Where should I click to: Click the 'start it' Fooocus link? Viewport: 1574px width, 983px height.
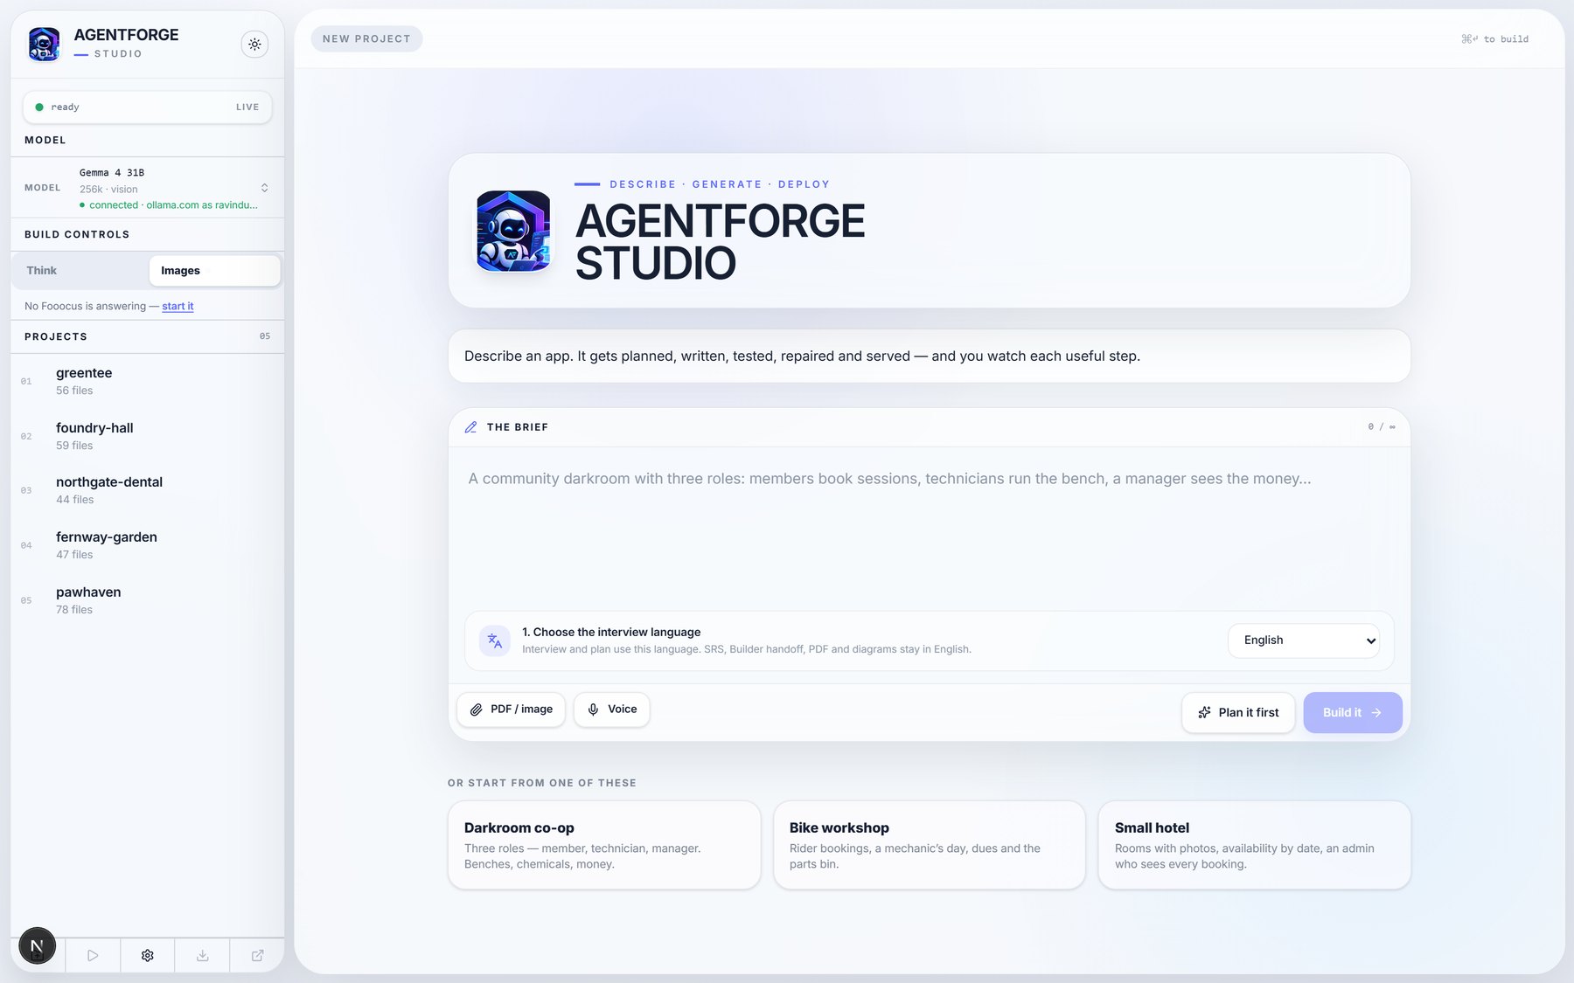pyautogui.click(x=178, y=306)
